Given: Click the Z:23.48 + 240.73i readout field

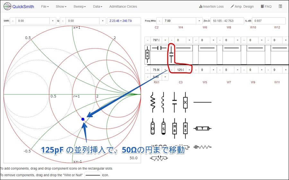Looking at the screenshot, I should click(x=124, y=21).
